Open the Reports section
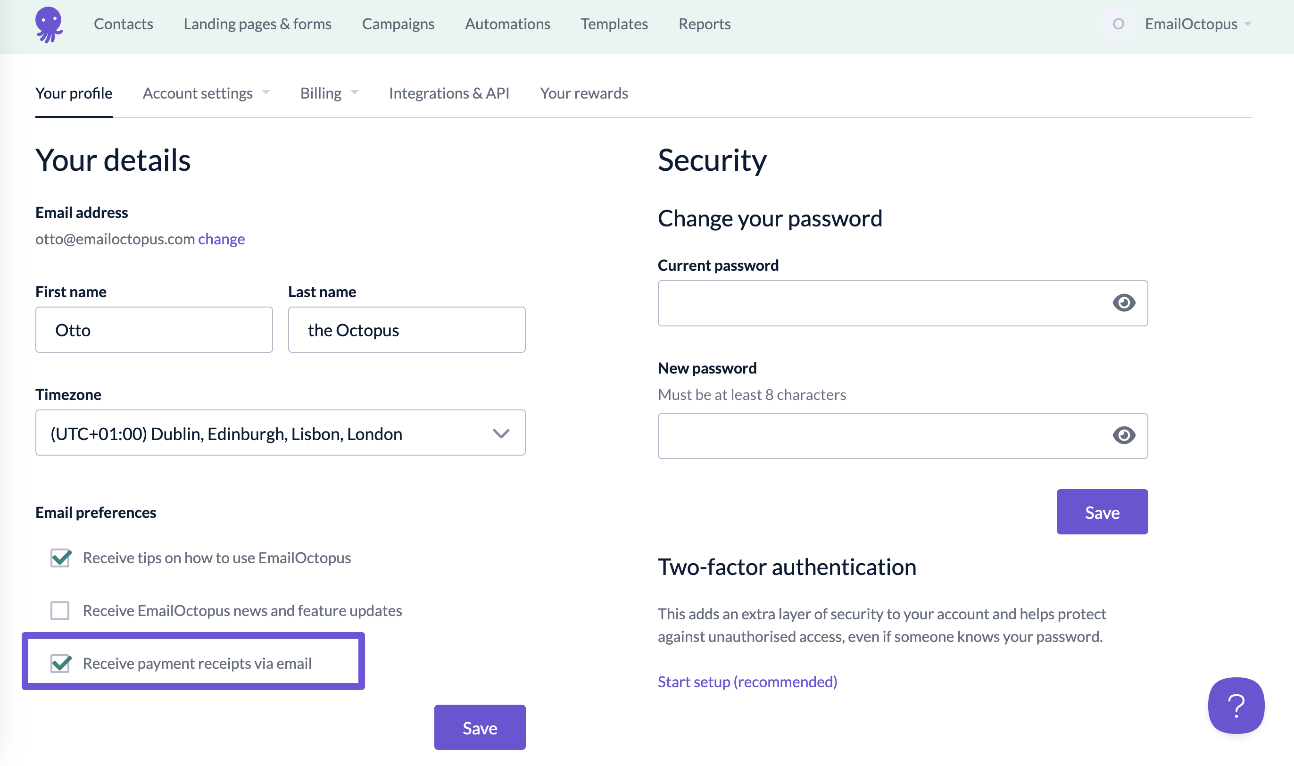 tap(704, 24)
